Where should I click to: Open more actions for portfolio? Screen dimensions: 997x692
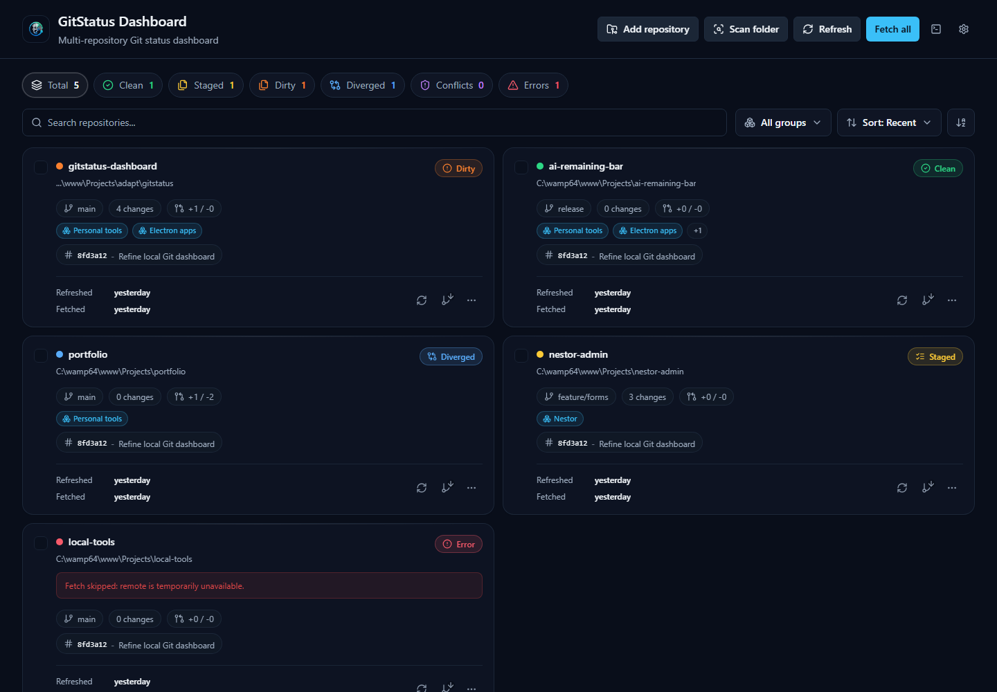(471, 488)
